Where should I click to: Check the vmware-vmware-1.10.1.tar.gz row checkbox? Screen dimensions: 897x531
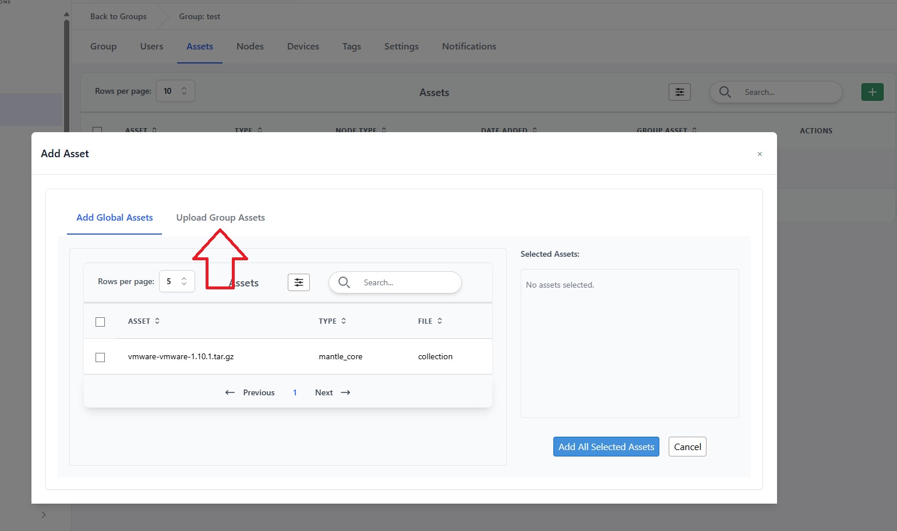(100, 357)
